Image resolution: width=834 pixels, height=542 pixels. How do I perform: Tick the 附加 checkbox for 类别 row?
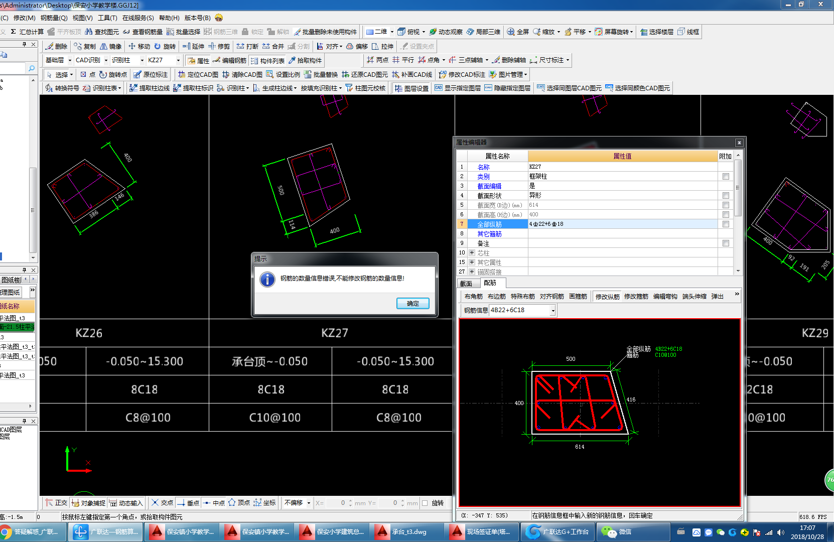click(726, 176)
